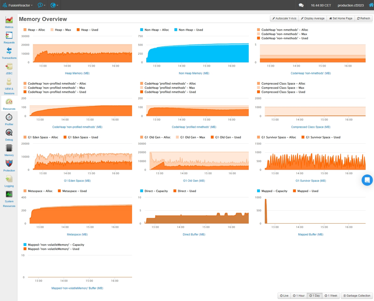Open the Memory chip icon
Image resolution: width=374 pixels, height=301 pixels.
(9, 148)
